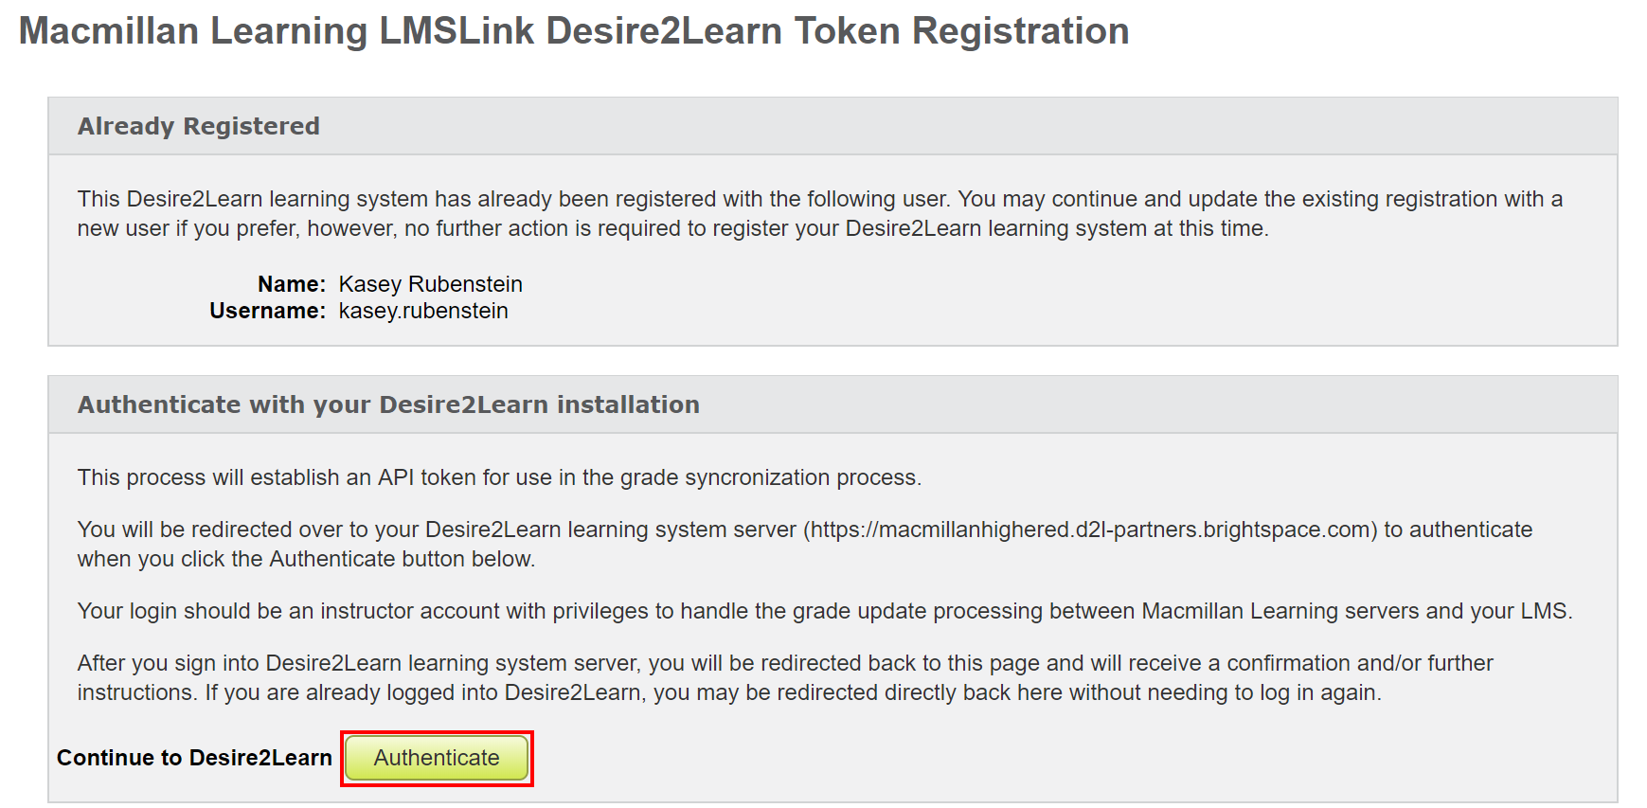This screenshot has height=808, width=1647.
Task: Select the username "kasey.rubenstein"
Action: [423, 311]
